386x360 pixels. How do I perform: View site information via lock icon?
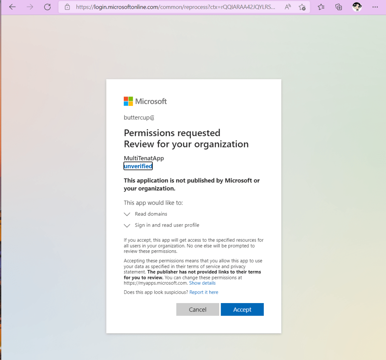click(68, 7)
